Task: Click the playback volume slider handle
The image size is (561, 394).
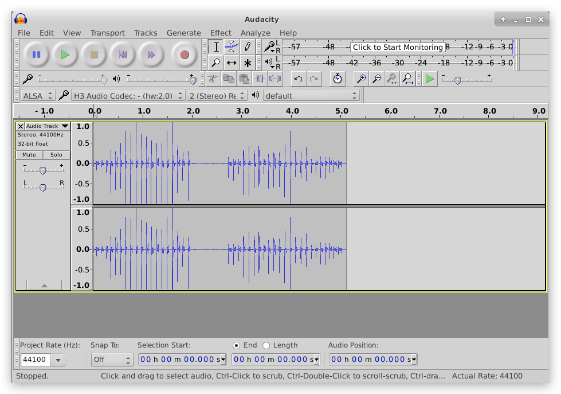Action: (x=193, y=80)
